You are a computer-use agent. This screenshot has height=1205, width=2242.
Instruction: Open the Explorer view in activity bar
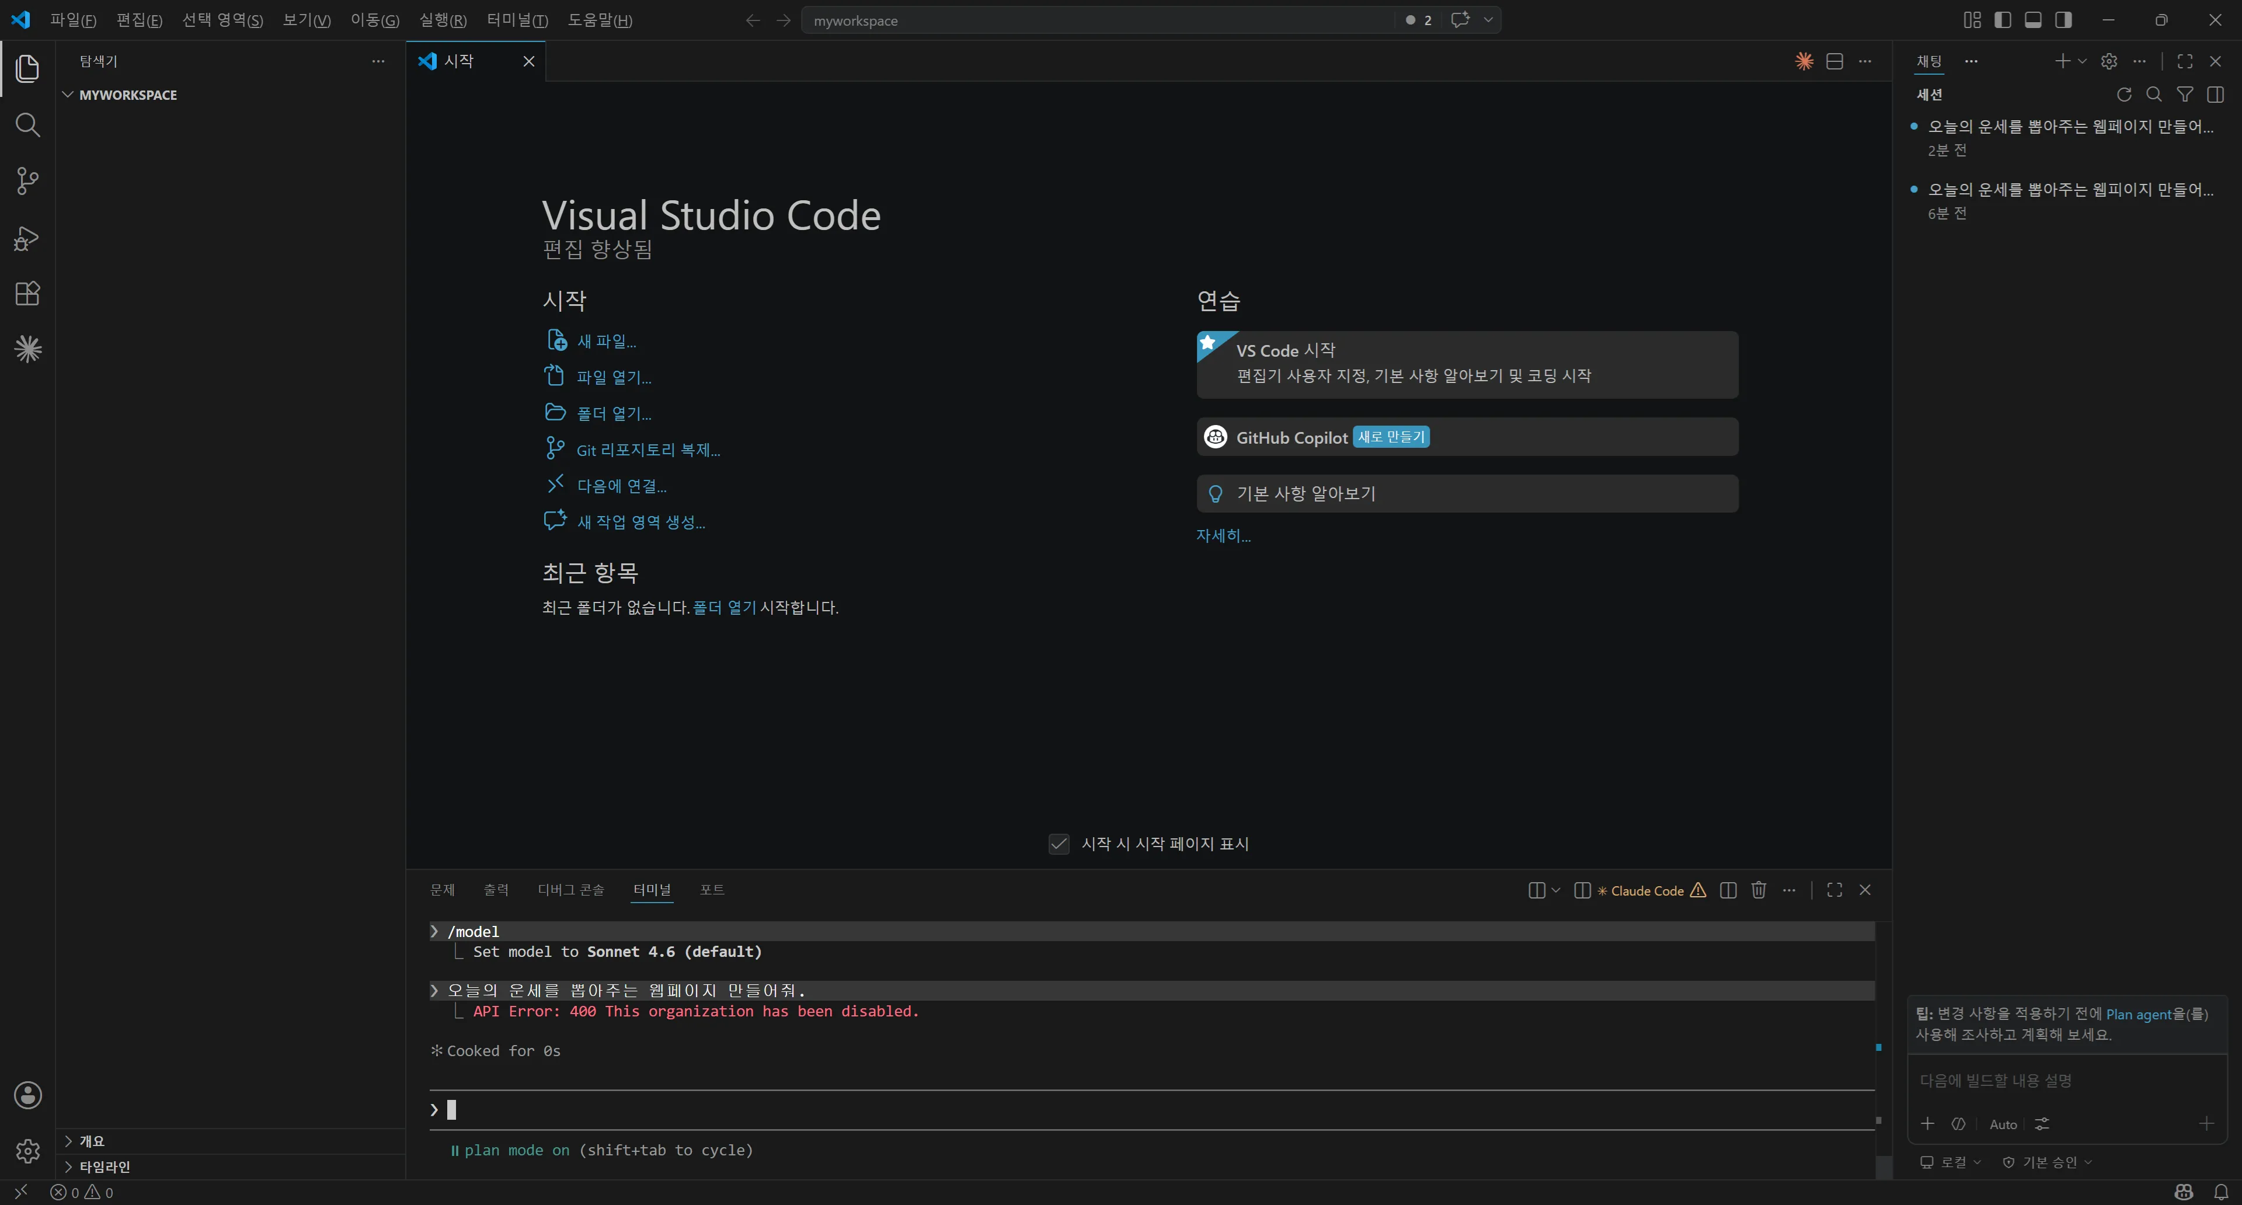pyautogui.click(x=28, y=69)
